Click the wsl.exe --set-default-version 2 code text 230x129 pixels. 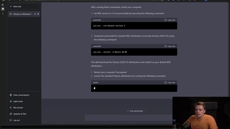(x=109, y=26)
